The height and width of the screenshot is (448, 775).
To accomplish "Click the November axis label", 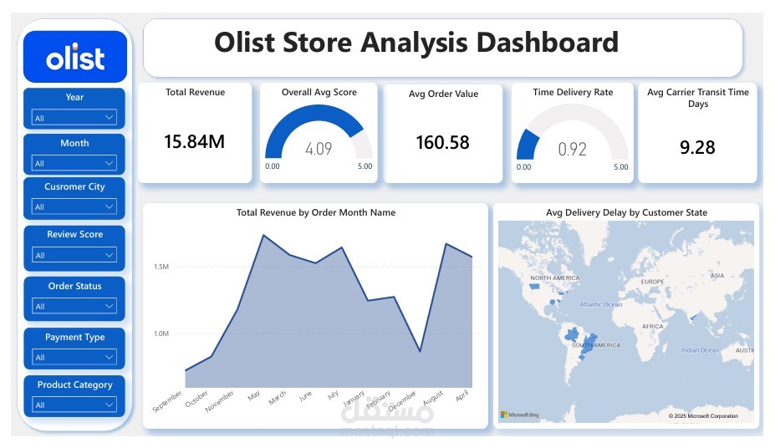I will [219, 401].
